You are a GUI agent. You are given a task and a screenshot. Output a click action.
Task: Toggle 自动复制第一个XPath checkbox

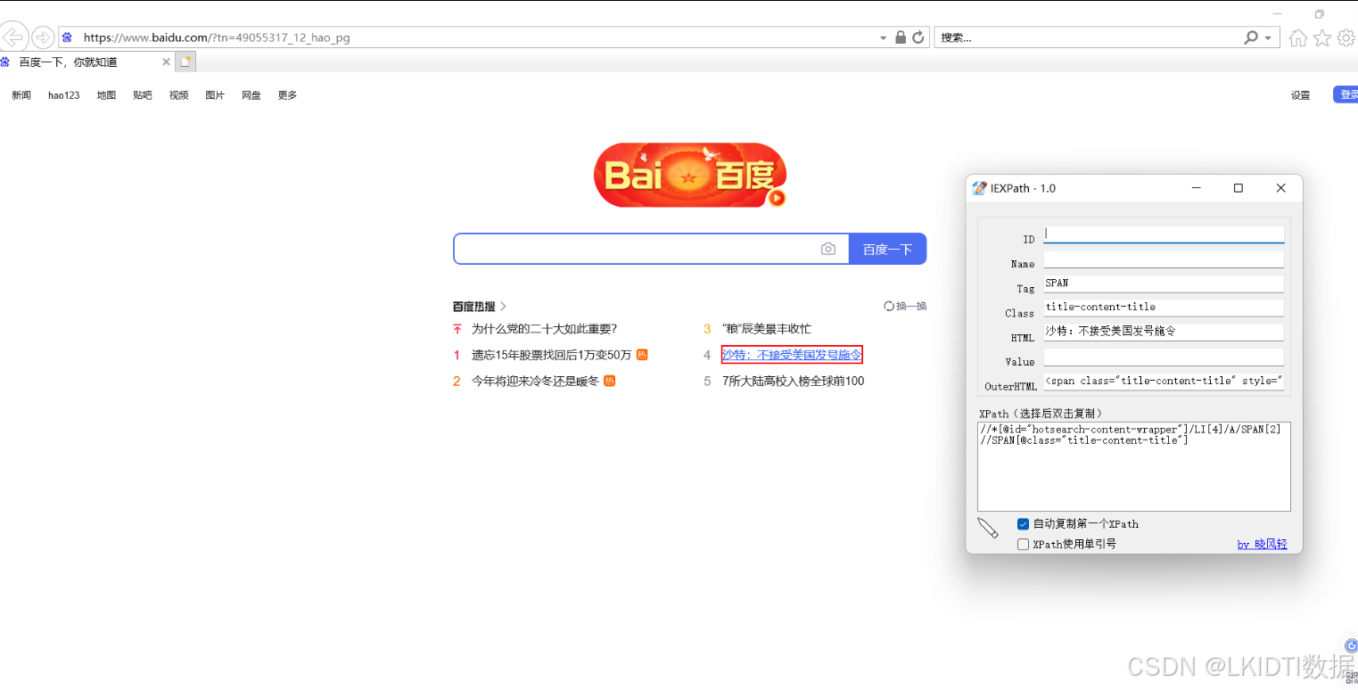[x=1024, y=524]
